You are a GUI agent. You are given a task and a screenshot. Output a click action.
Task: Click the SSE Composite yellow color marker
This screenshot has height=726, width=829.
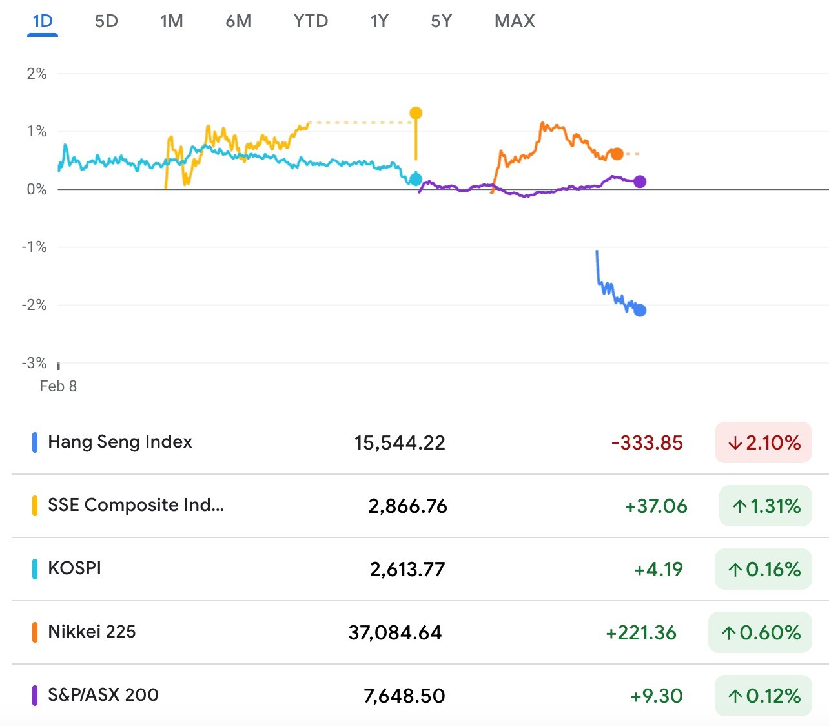35,506
